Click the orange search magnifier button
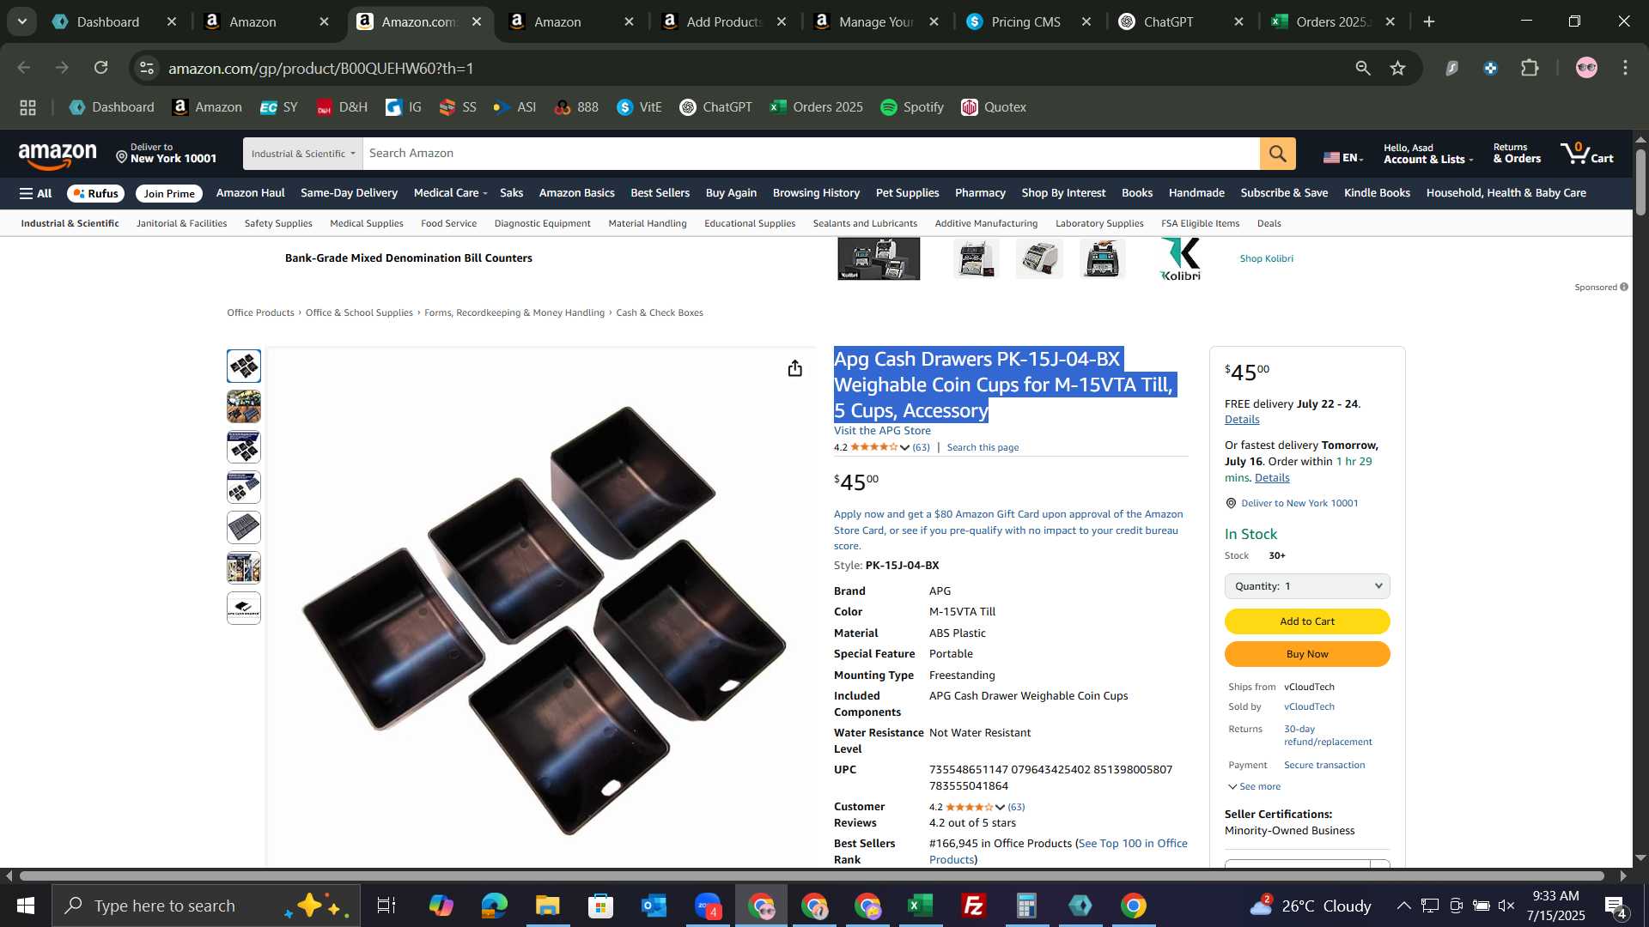 point(1277,154)
